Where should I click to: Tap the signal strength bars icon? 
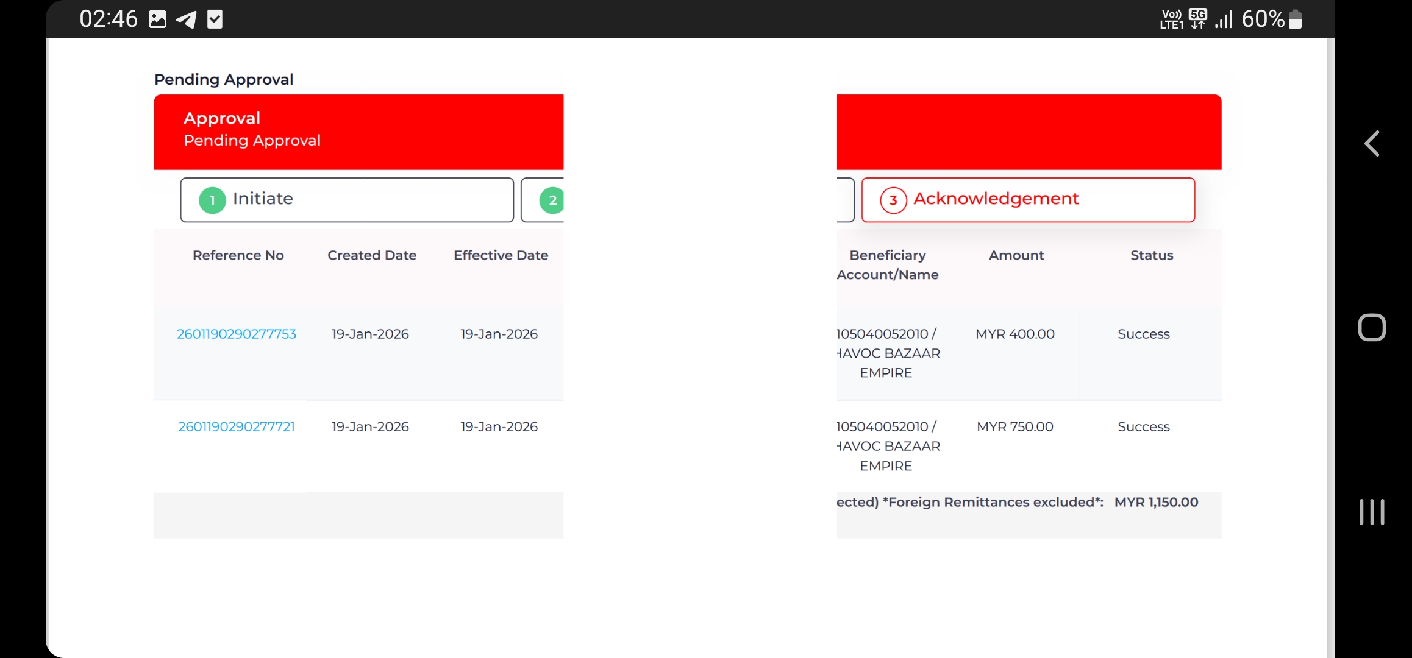1223,19
